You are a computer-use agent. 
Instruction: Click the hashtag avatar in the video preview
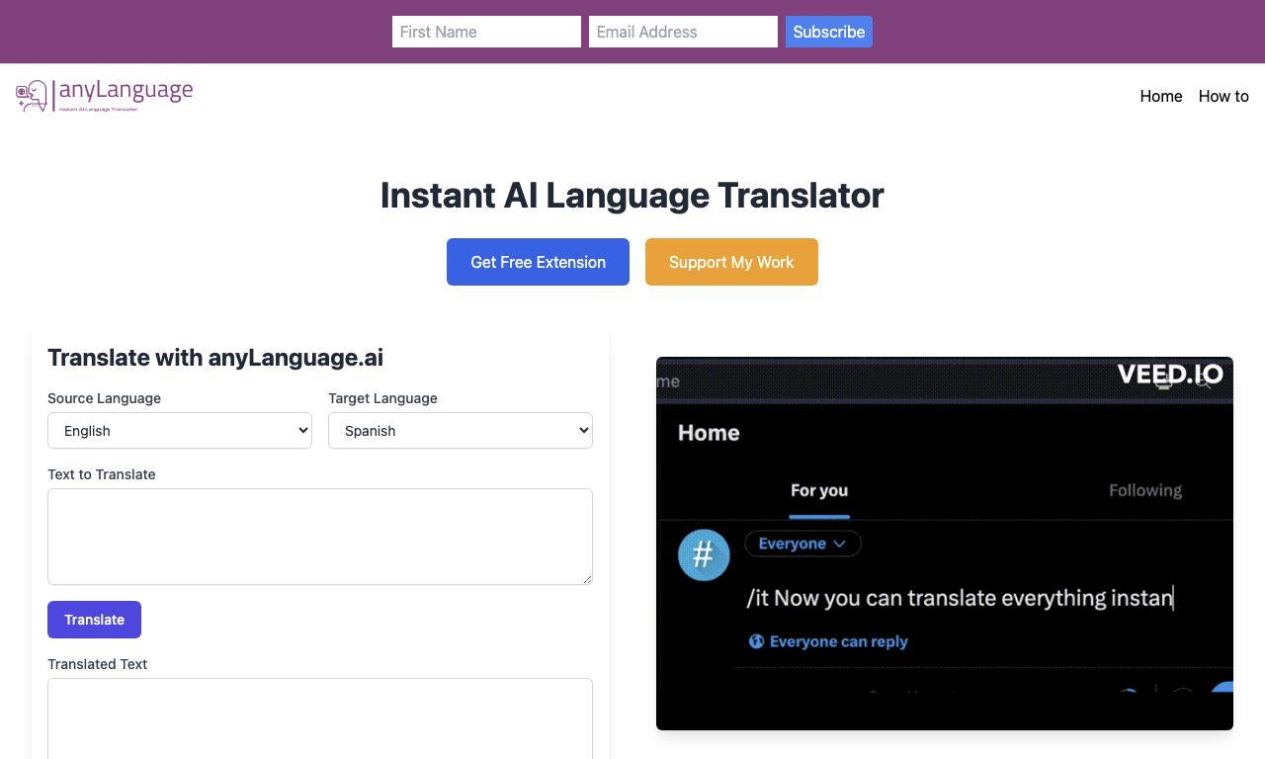click(x=704, y=554)
